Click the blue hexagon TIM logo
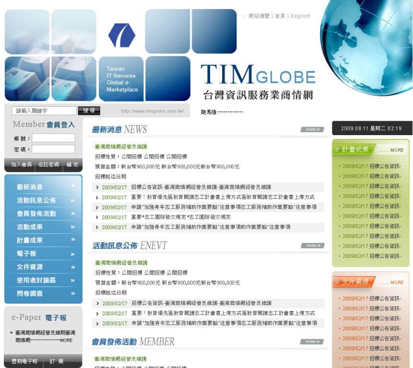The width and height of the screenshot is (413, 368). point(122,35)
